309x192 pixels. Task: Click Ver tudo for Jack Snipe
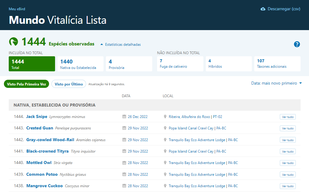point(288,117)
